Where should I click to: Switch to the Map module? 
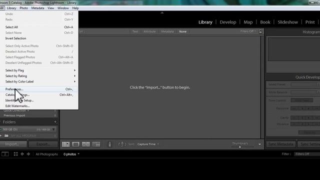[x=248, y=22]
